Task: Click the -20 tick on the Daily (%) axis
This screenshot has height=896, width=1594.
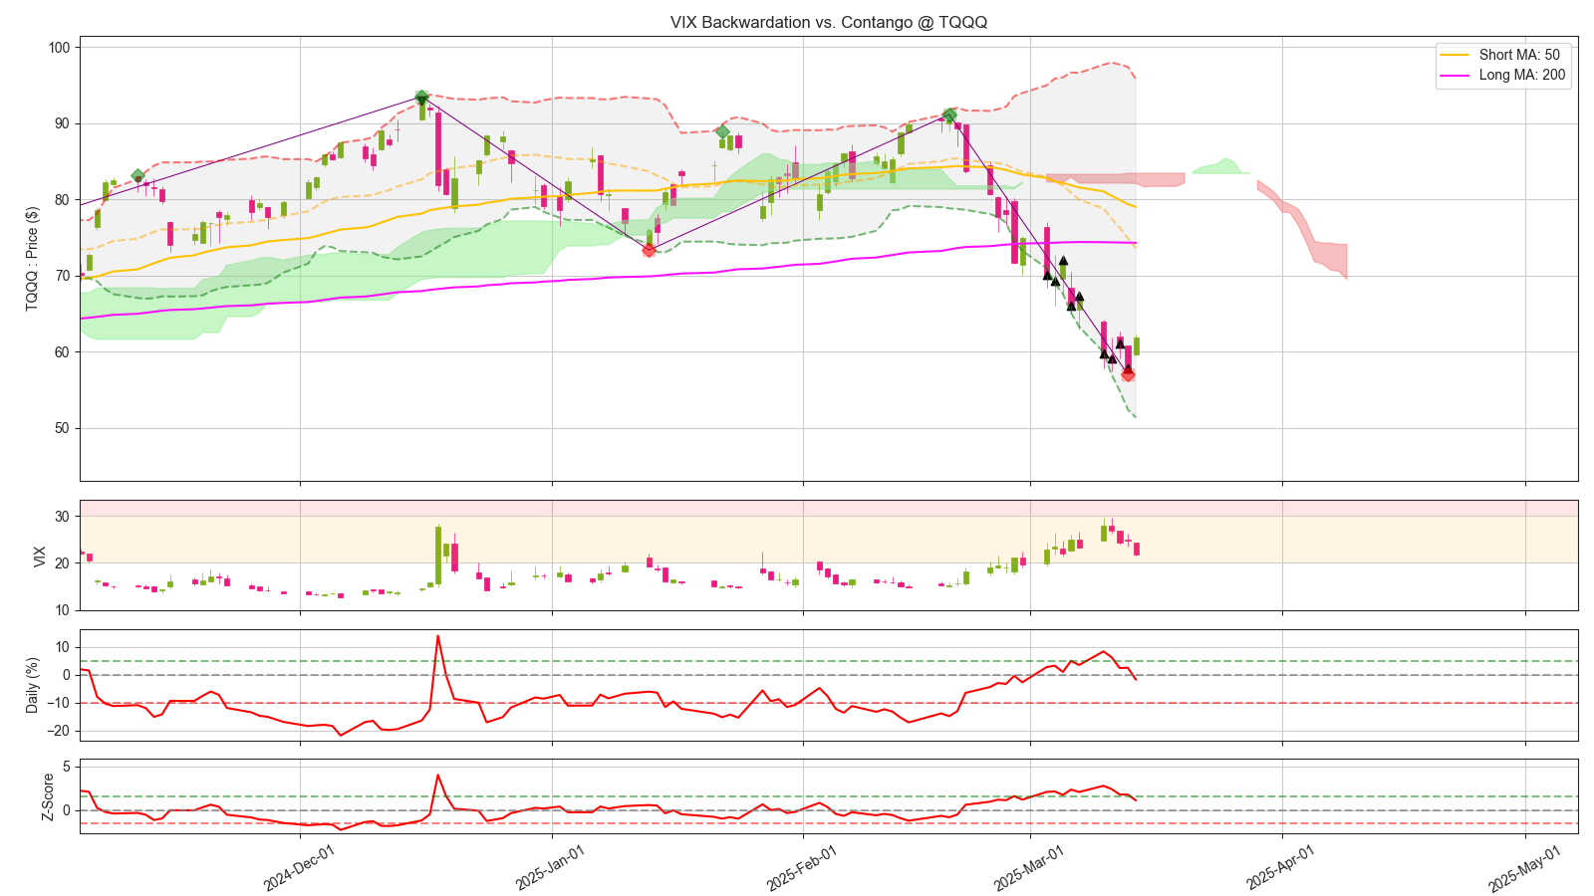Action: [x=58, y=731]
